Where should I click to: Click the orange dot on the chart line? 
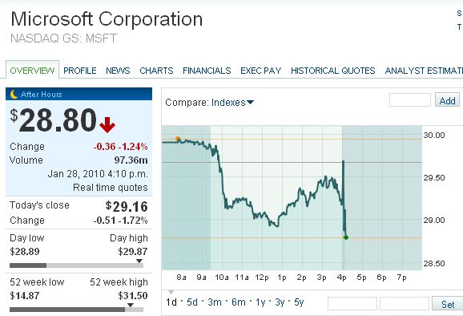click(178, 138)
